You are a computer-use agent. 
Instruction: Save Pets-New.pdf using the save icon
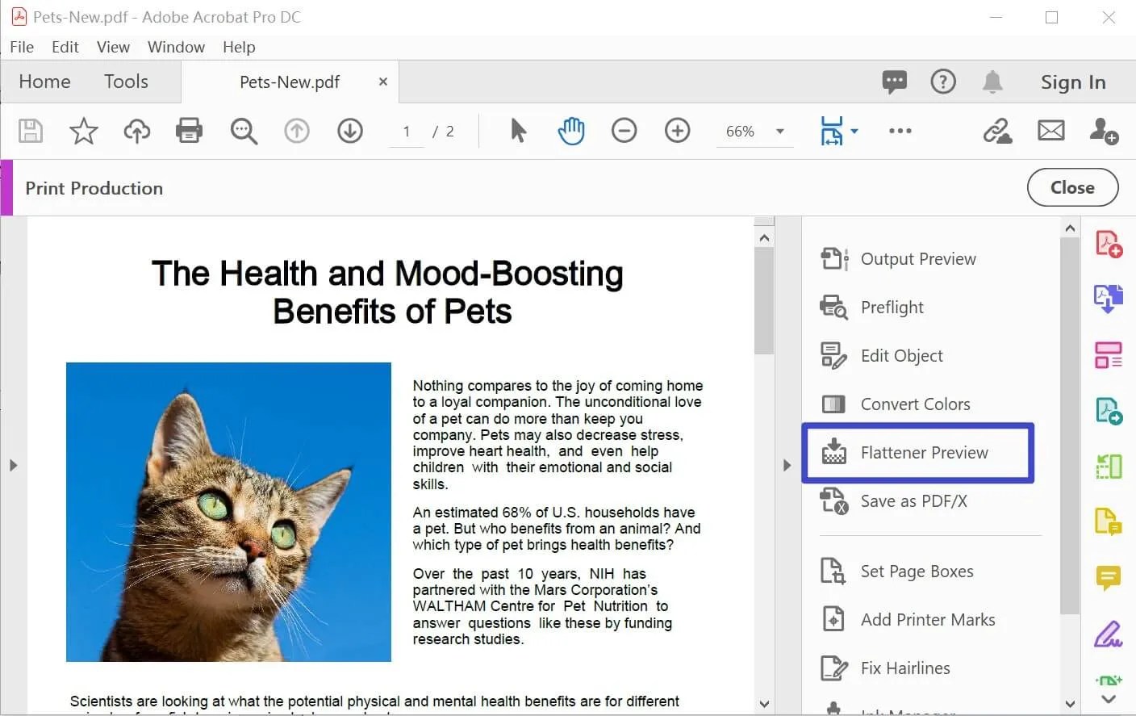tap(30, 131)
